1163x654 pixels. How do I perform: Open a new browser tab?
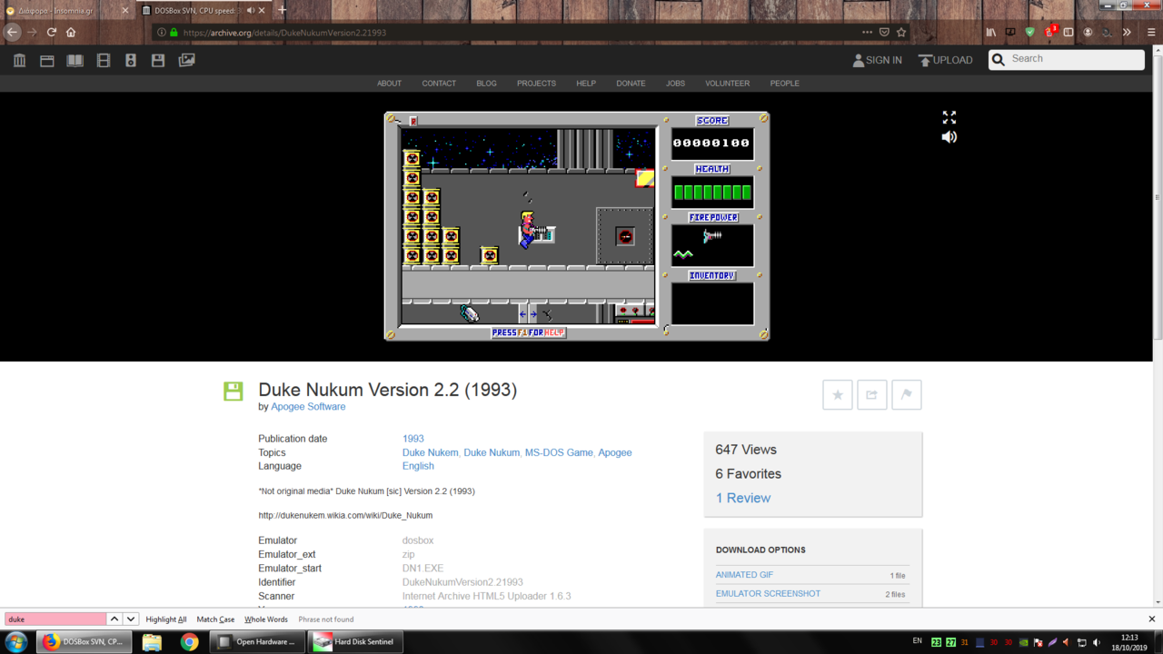[x=283, y=11]
